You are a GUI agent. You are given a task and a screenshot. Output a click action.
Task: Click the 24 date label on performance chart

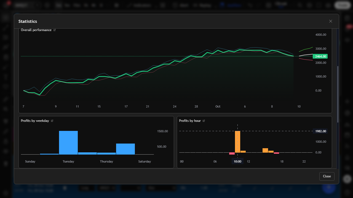click(x=175, y=106)
